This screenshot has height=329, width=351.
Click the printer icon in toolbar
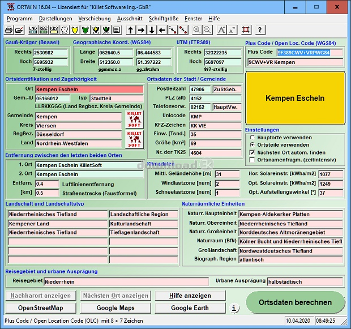tap(10, 30)
